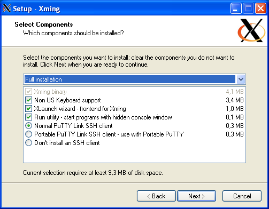Uncheck Non US Keyboard support

[x=28, y=100]
